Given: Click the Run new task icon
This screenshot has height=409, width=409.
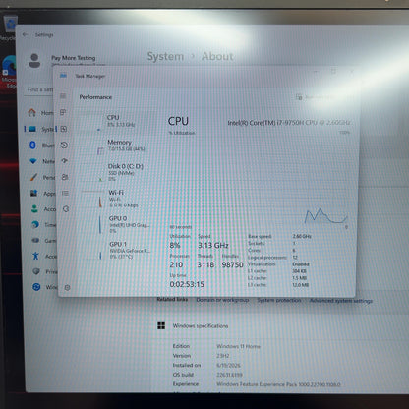Looking at the screenshot, I should (299, 96).
